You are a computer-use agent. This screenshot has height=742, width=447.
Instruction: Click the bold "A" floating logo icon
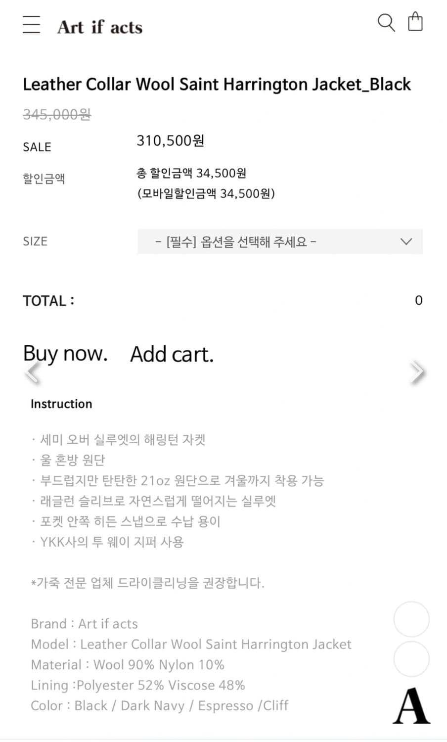(x=411, y=706)
